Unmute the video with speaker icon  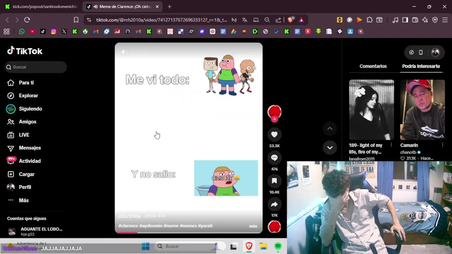124,52
